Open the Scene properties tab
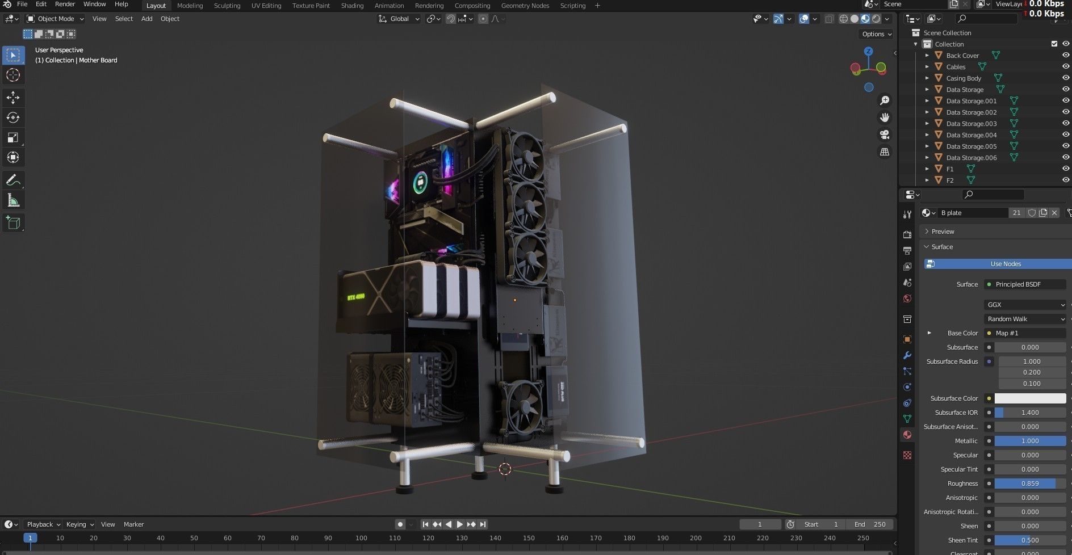This screenshot has width=1072, height=555. click(x=907, y=282)
